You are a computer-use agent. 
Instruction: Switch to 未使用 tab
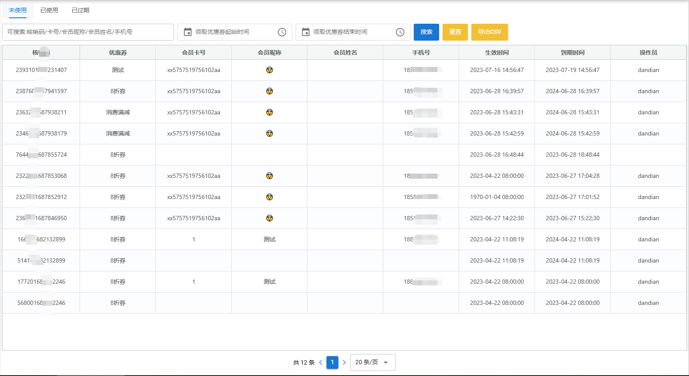(x=18, y=10)
